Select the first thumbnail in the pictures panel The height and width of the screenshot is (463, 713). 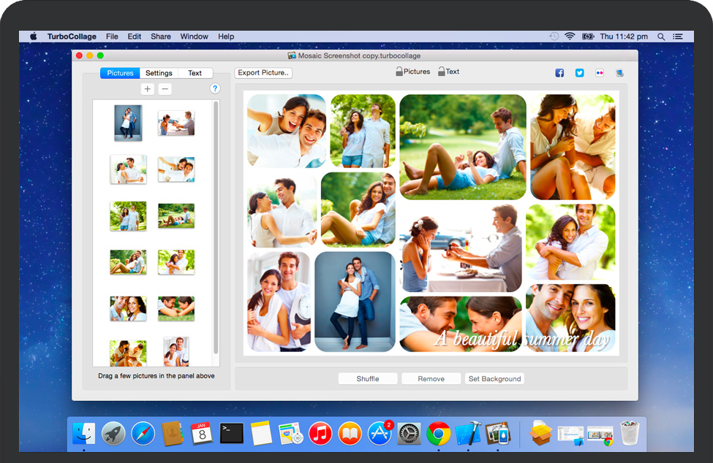click(x=128, y=123)
